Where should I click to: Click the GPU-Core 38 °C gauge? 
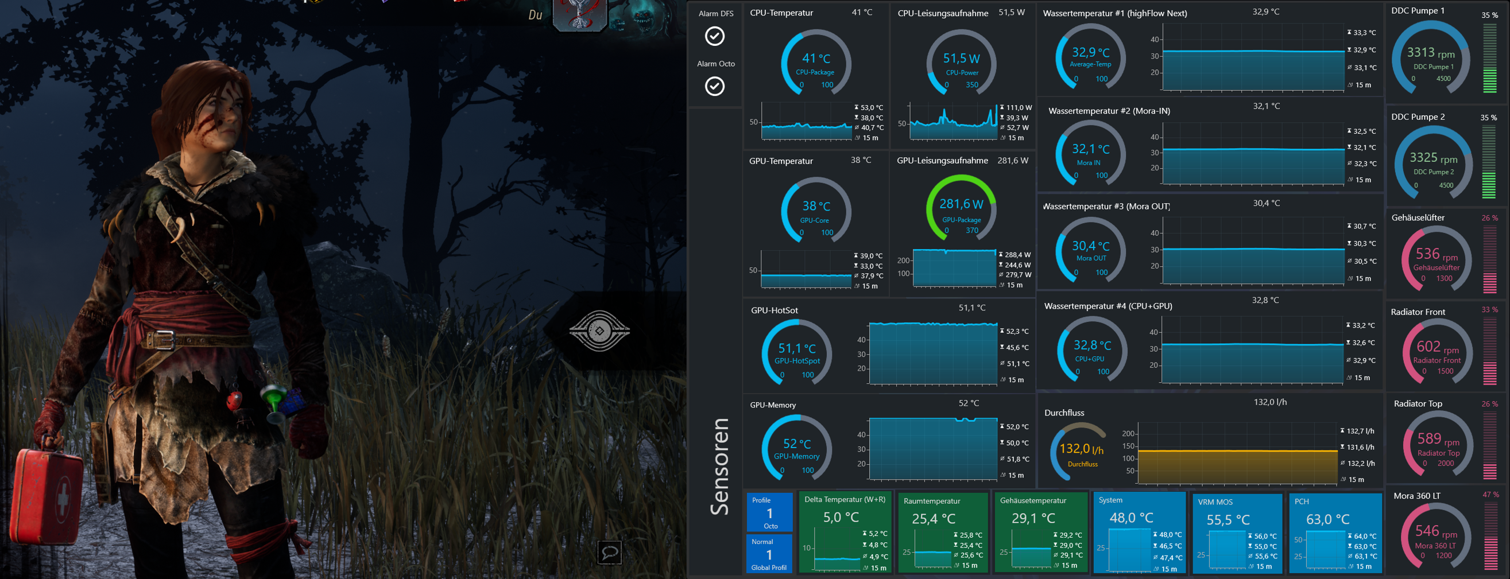(815, 211)
